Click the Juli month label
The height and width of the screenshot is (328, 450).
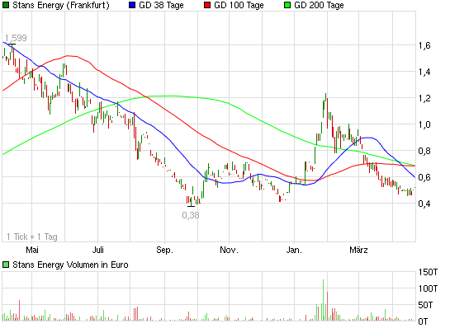tap(98, 250)
